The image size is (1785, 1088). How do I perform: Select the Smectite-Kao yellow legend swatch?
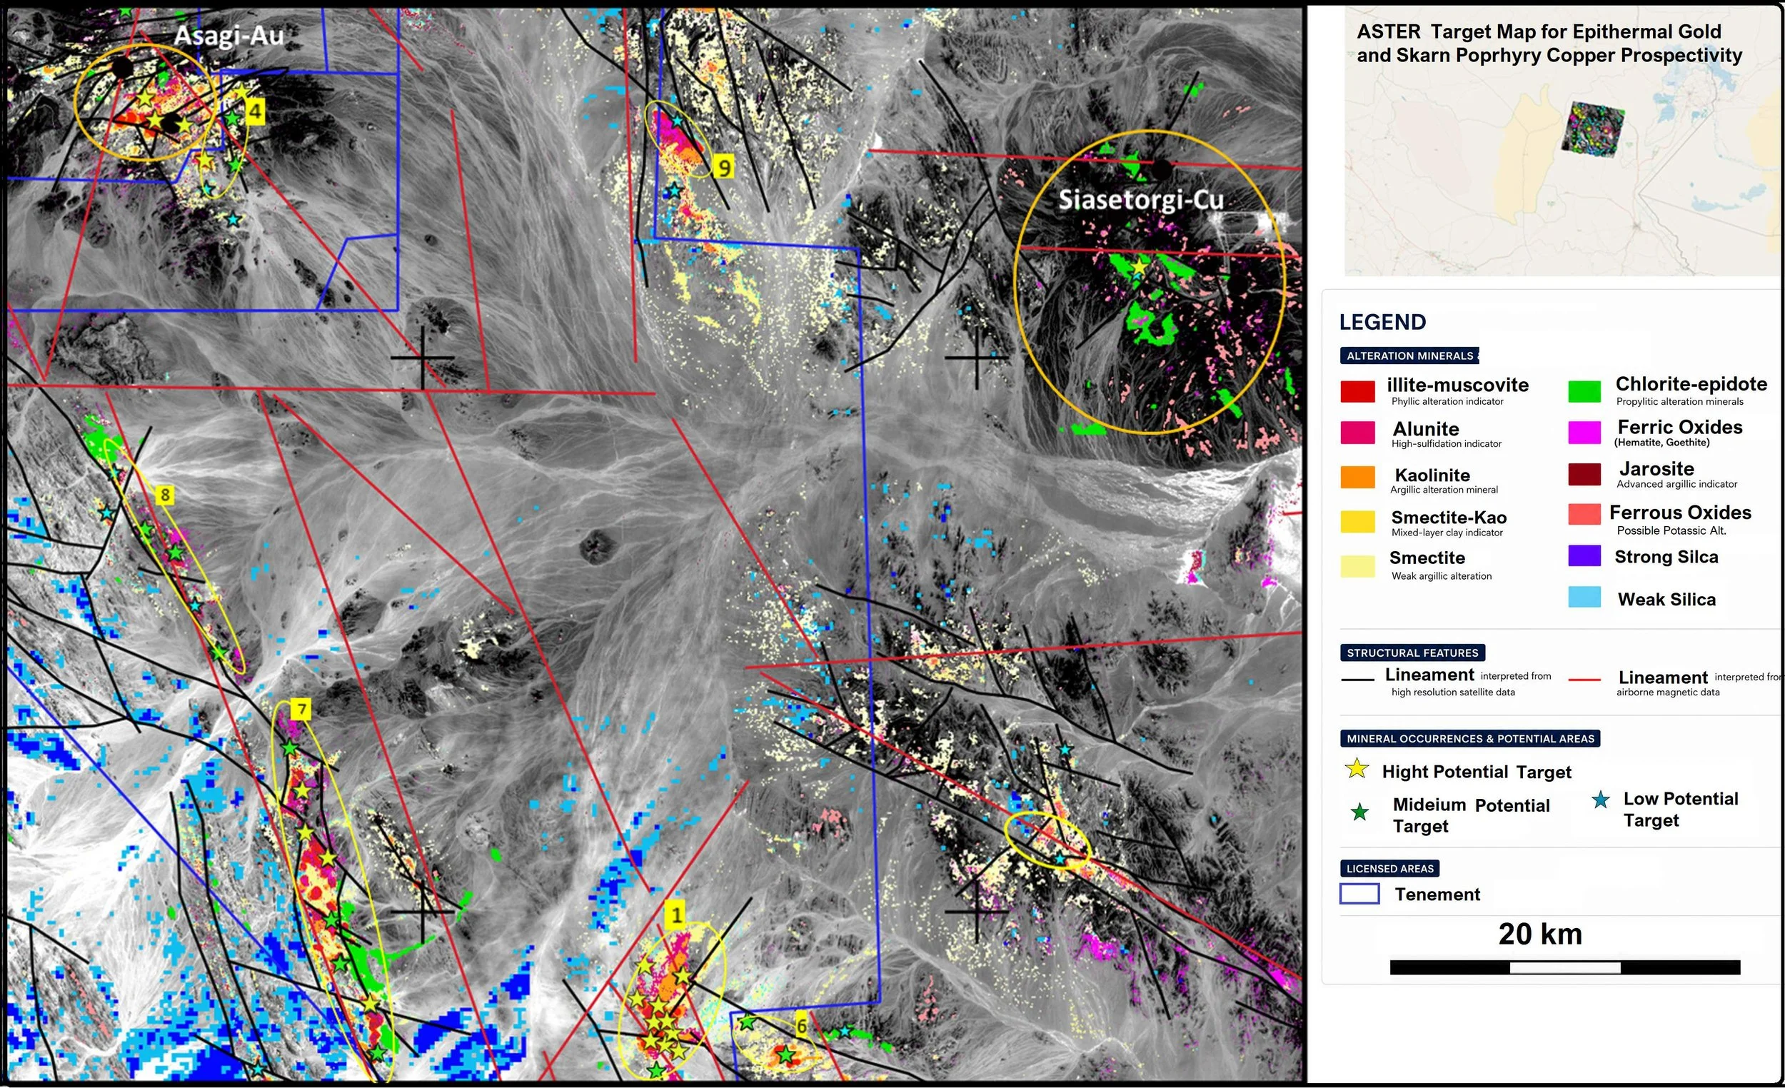point(1357,522)
